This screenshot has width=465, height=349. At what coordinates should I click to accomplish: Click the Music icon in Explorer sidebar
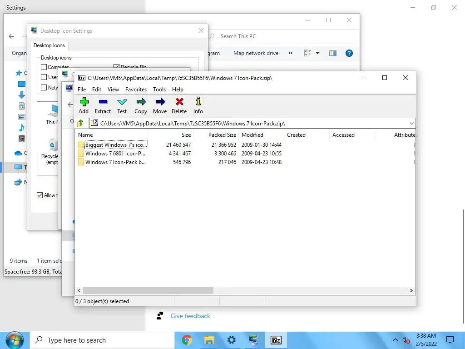(22, 128)
